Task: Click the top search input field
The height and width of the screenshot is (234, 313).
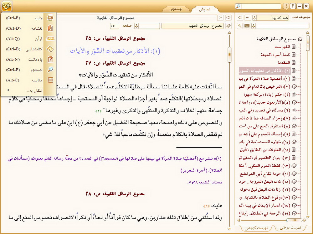Action: pos(261,6)
